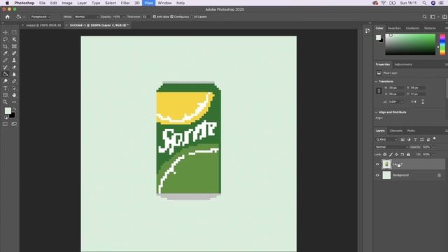This screenshot has height=252, width=448.
Task: Switch to the Swatches tab
Action: [x=394, y=28]
